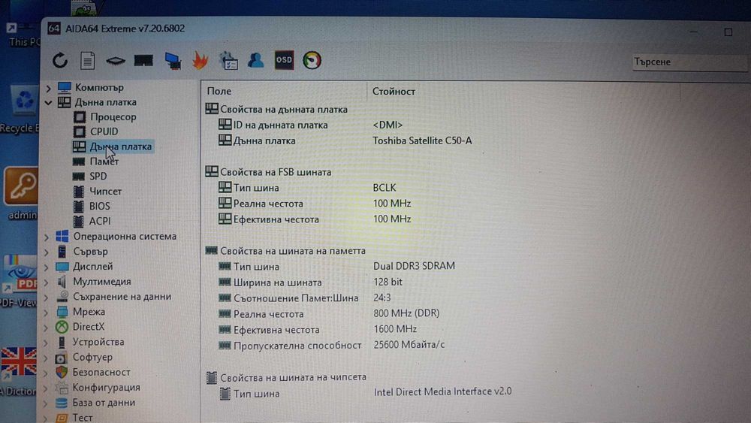Open the Recycle Bin desktop icon
Screen dimensions: 751x423
pos(20,109)
